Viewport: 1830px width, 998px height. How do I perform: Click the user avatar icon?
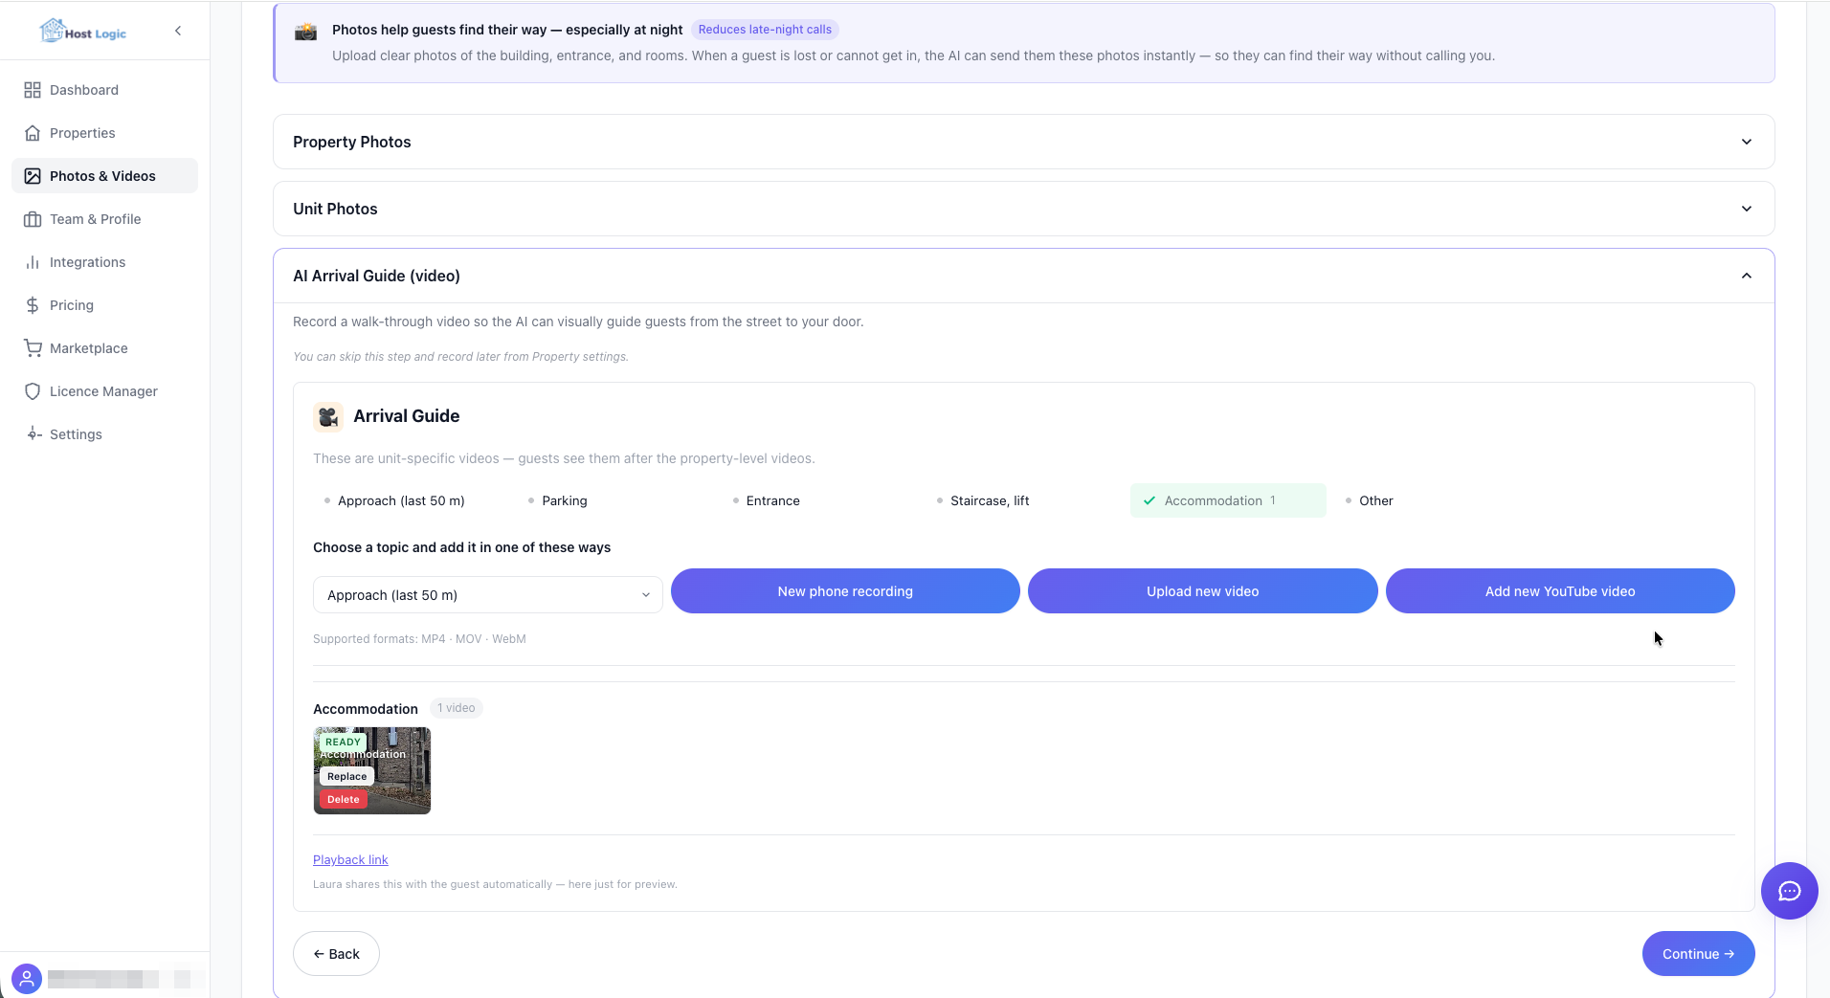[x=27, y=979]
